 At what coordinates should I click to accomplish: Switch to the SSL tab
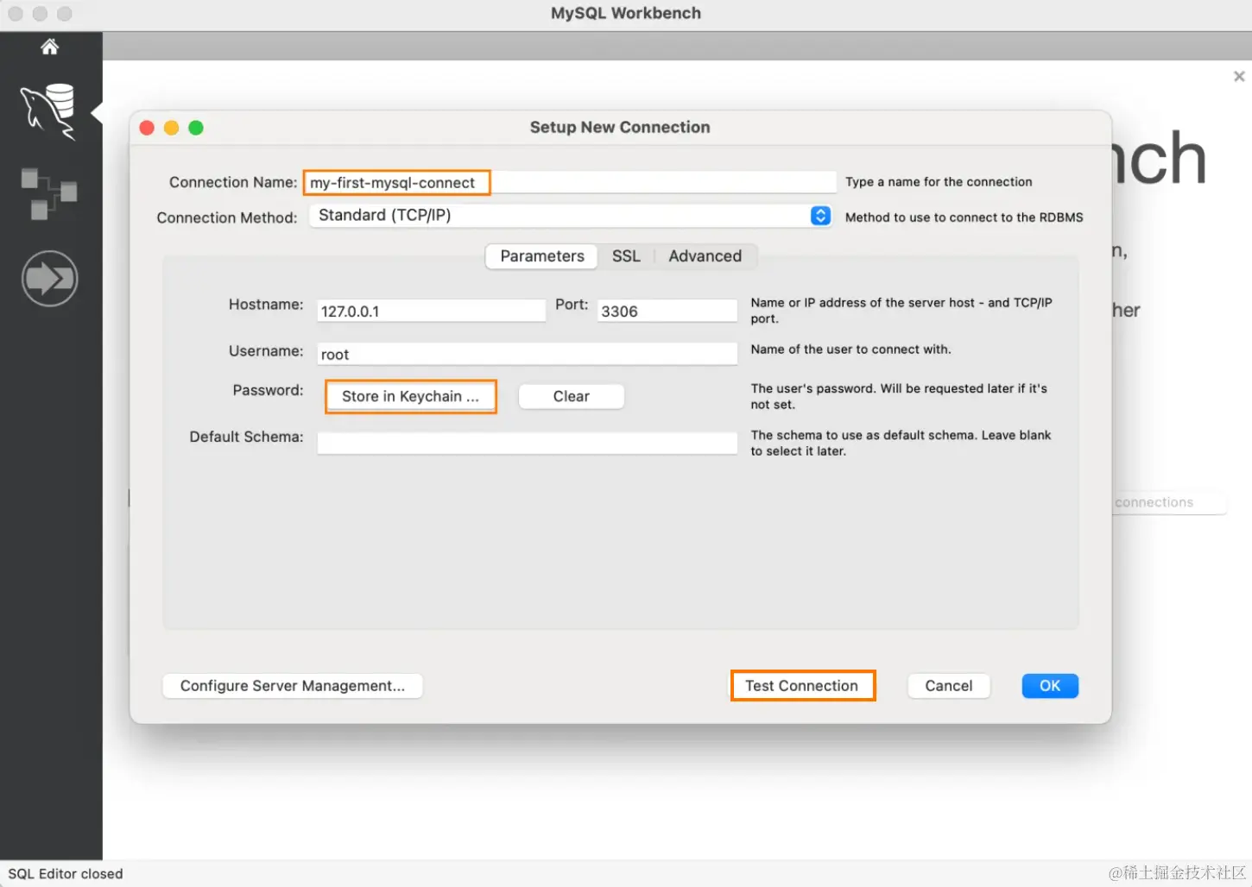tap(626, 256)
